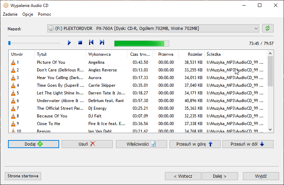
Task: Click the artist Angles Reverse
Action: point(103,70)
